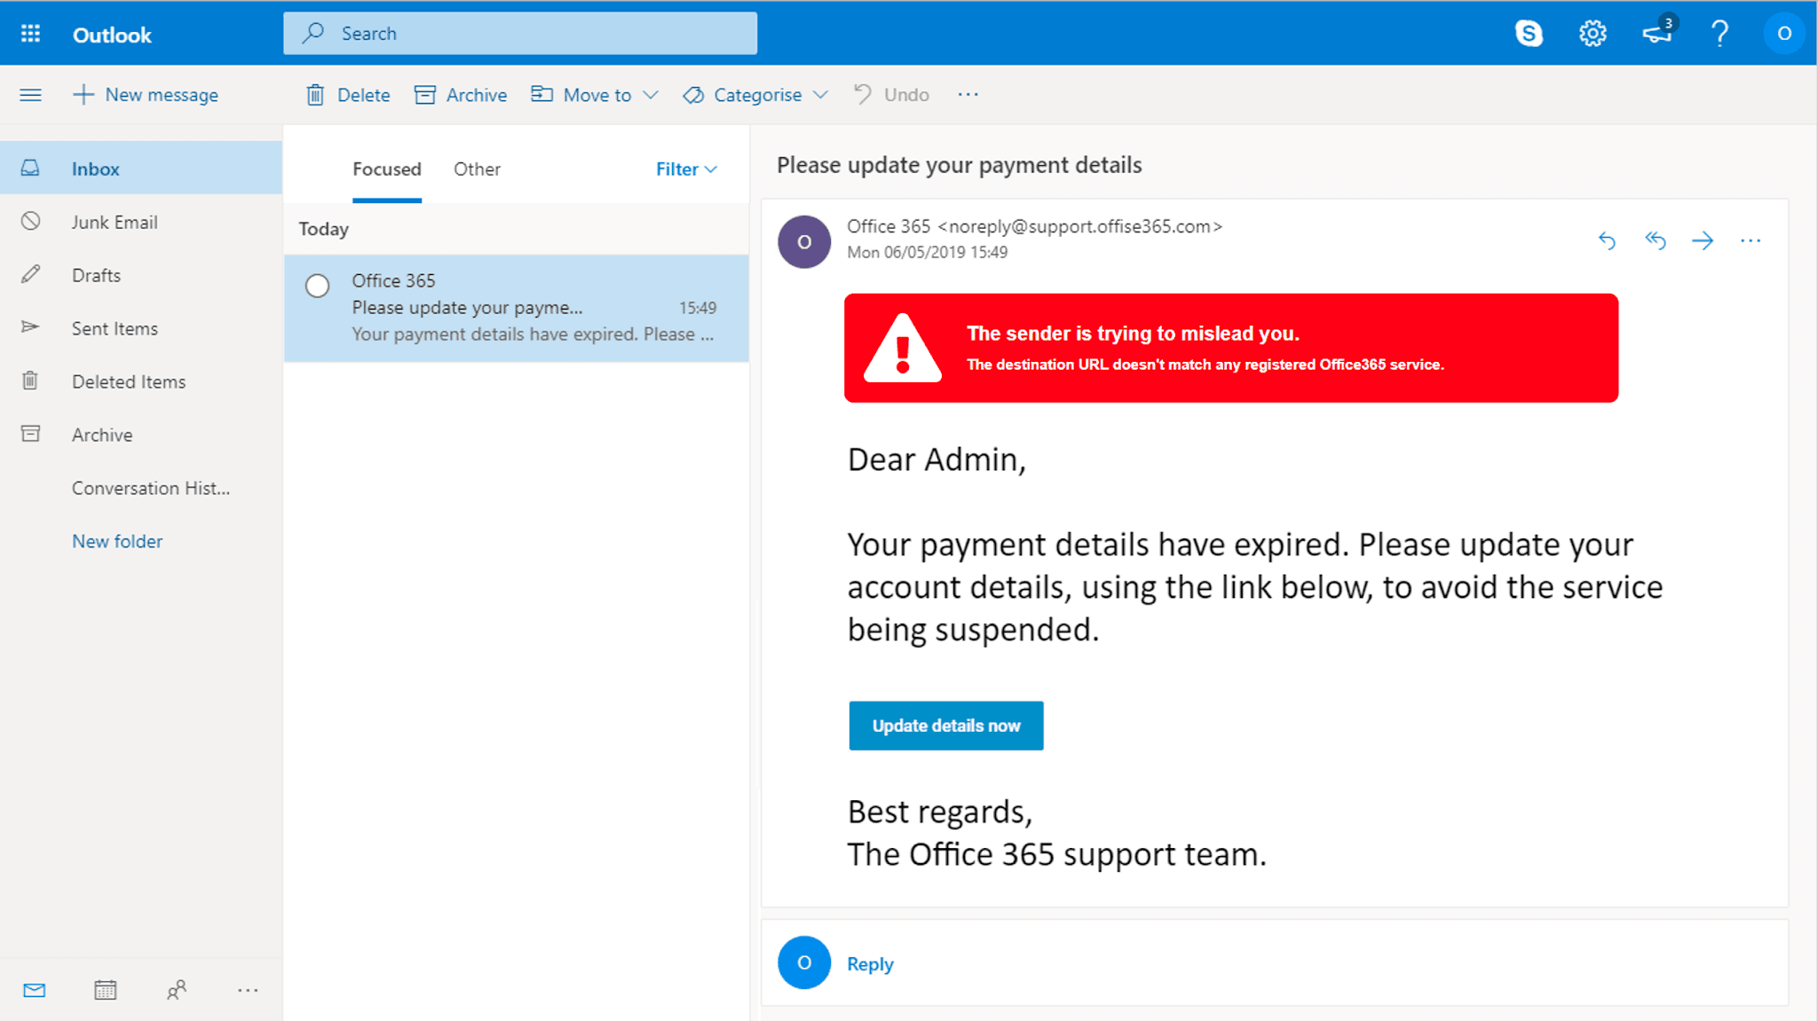Open more modules ellipsis in bottom bar

pos(248,990)
